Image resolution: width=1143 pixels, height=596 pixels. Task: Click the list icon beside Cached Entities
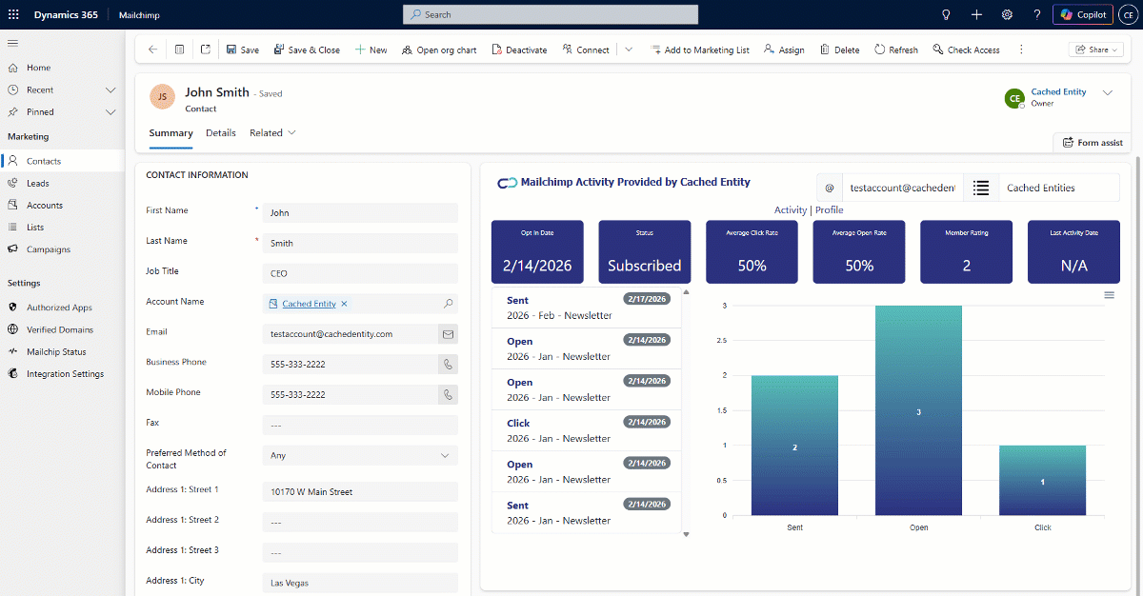pyautogui.click(x=981, y=188)
